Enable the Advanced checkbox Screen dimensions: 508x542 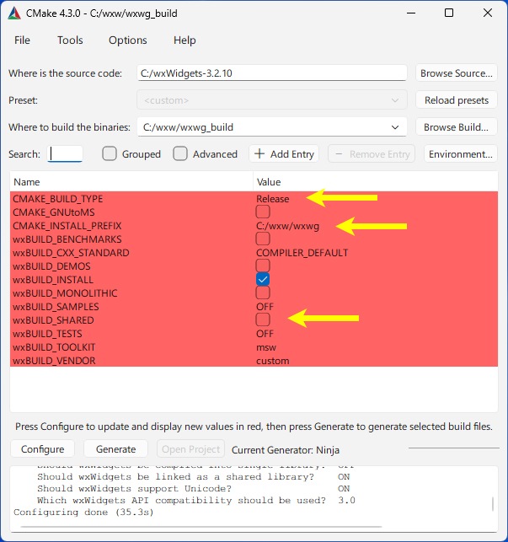(x=180, y=153)
